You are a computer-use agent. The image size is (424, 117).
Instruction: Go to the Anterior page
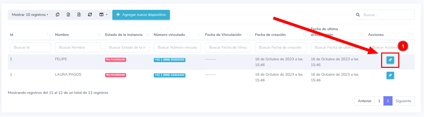click(364, 101)
